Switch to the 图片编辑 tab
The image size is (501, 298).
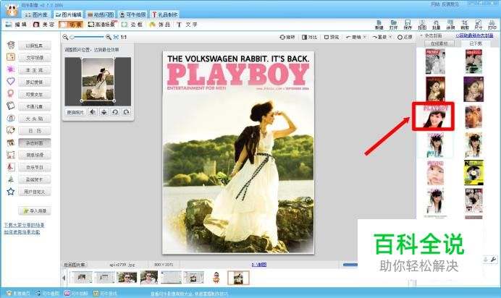68,14
